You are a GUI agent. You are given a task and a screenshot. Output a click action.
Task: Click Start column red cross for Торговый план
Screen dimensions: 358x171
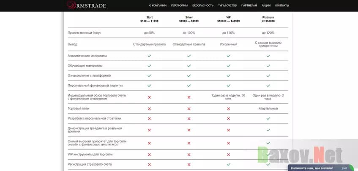coord(149,109)
